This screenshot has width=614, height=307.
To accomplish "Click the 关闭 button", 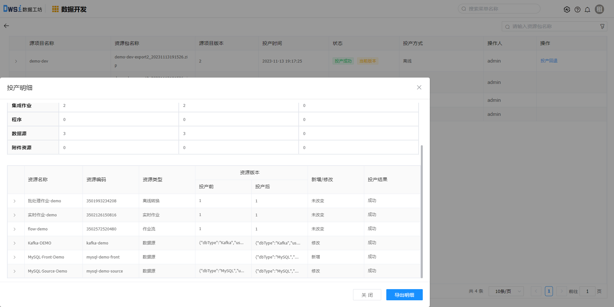I will click(367, 295).
